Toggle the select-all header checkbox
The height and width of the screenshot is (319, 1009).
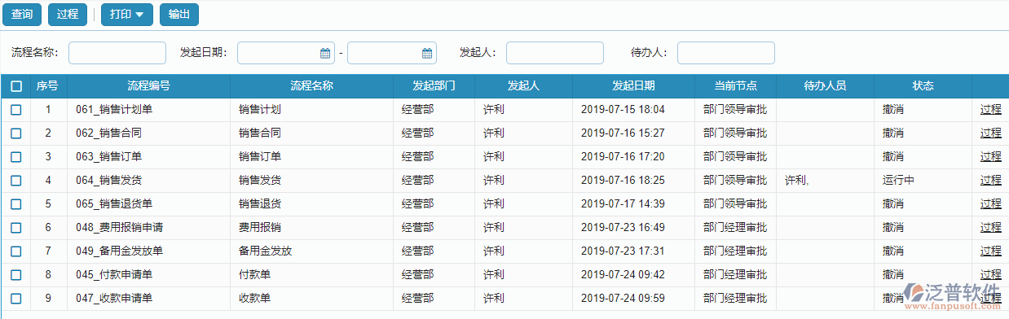[16, 85]
